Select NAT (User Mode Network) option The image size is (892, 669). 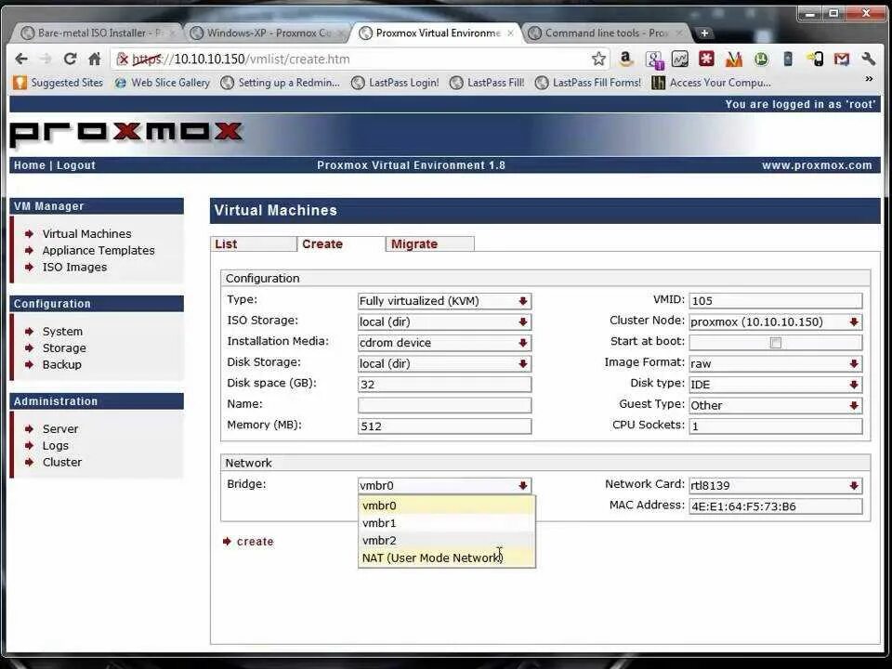[x=447, y=558]
